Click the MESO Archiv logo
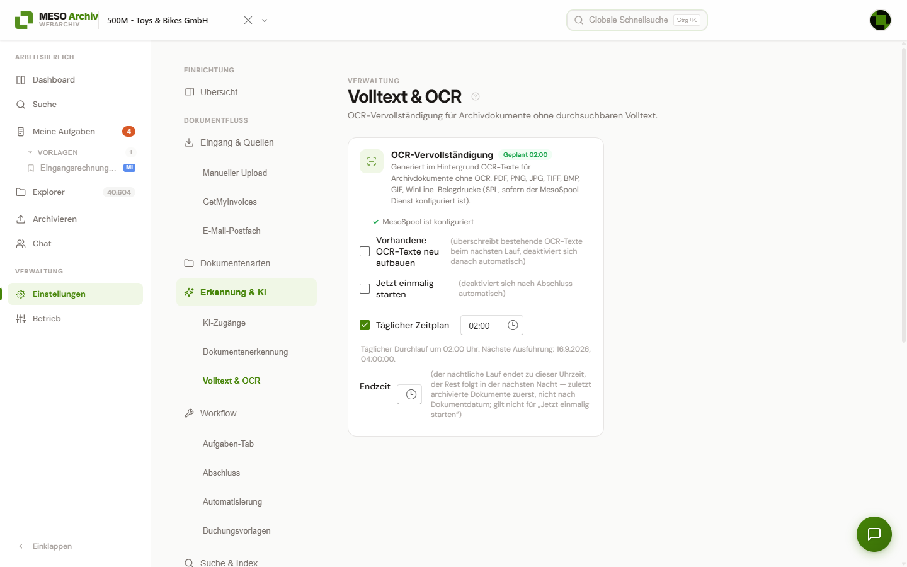This screenshot has width=907, height=567. pos(57,20)
